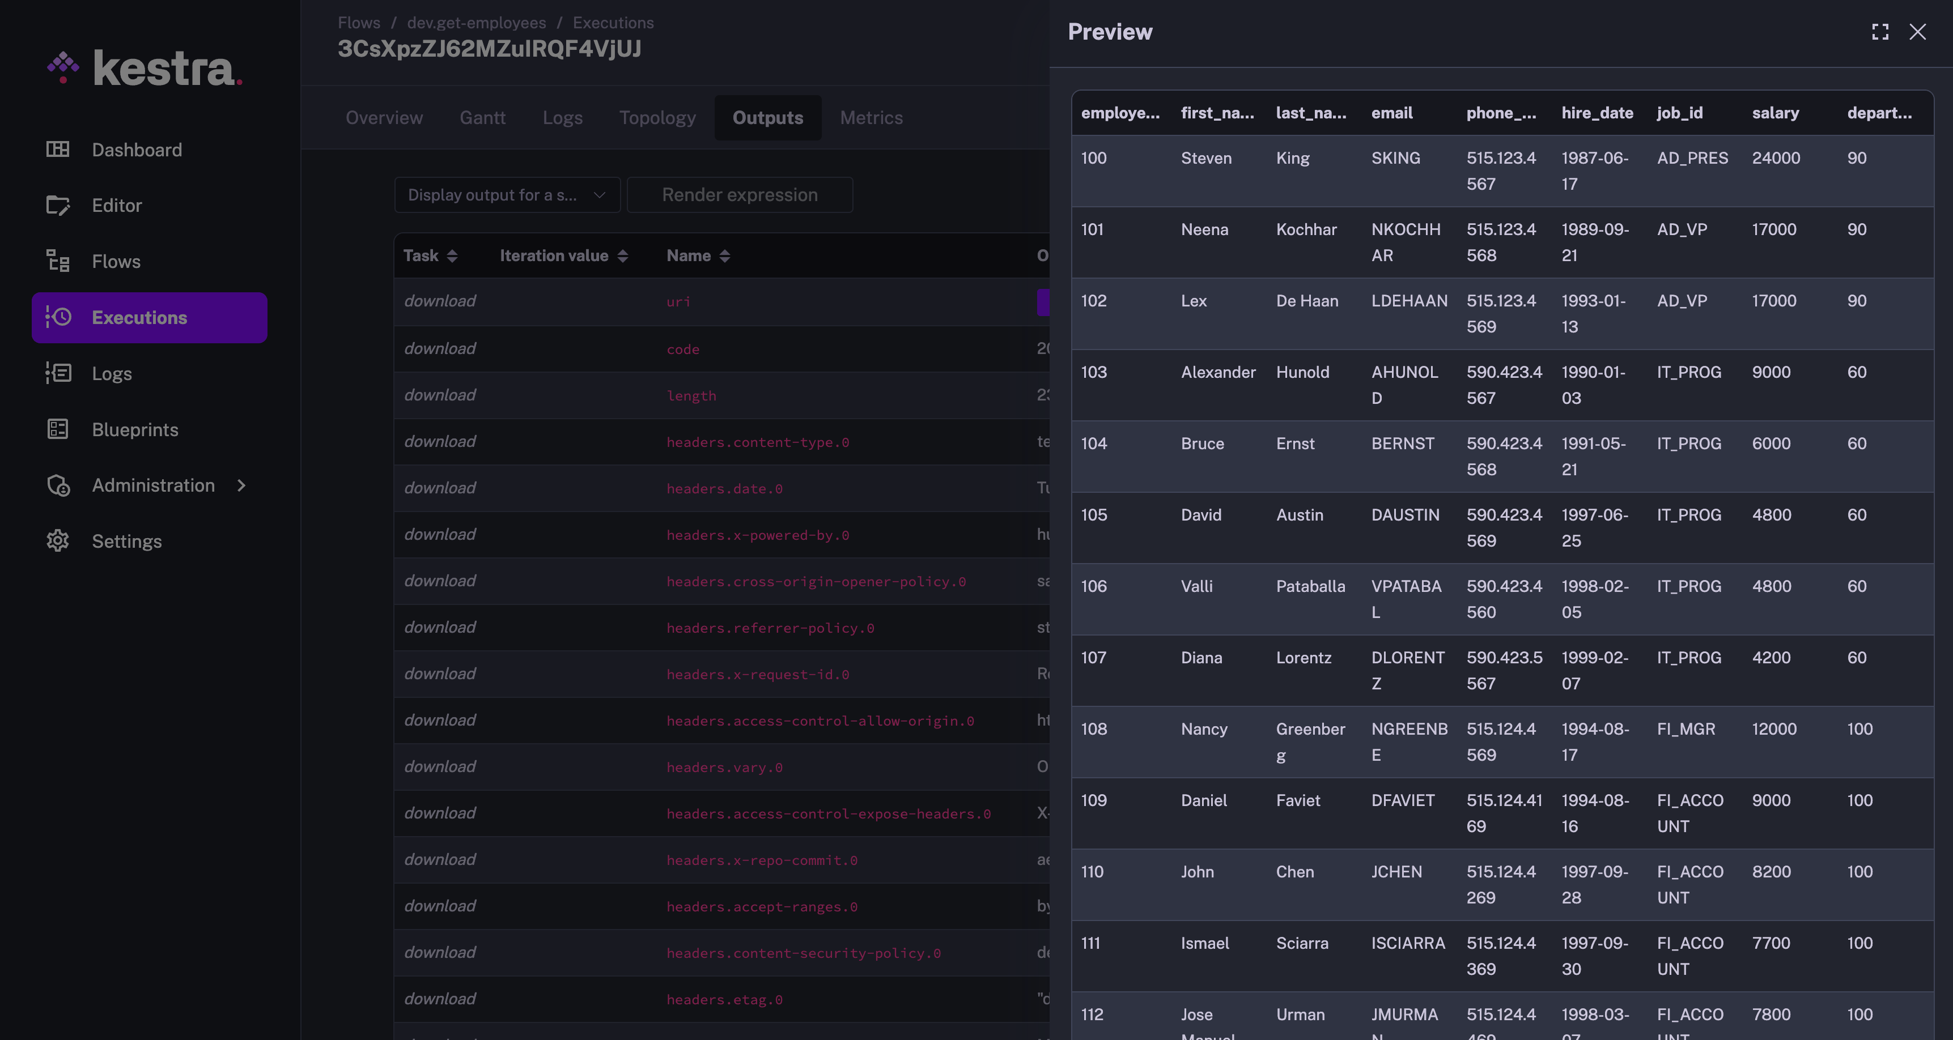Toggle sorting on the Iteration value column
The height and width of the screenshot is (1040, 1953).
coord(622,255)
